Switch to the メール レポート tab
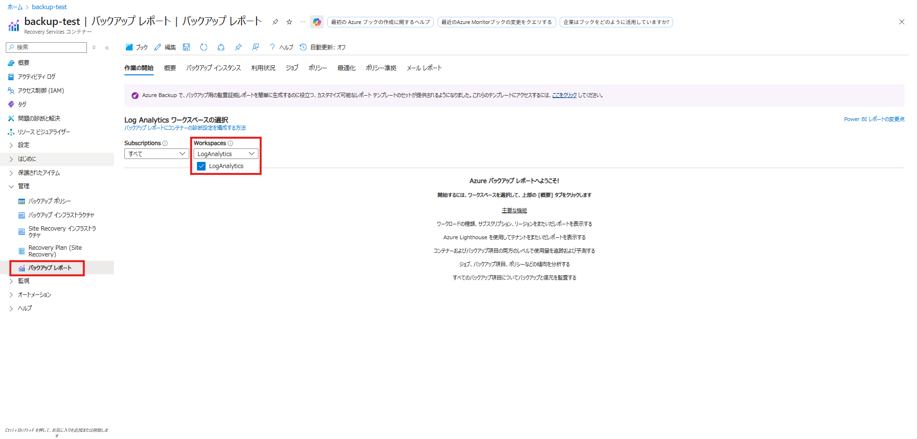Image resolution: width=917 pixels, height=439 pixels. pyautogui.click(x=424, y=68)
